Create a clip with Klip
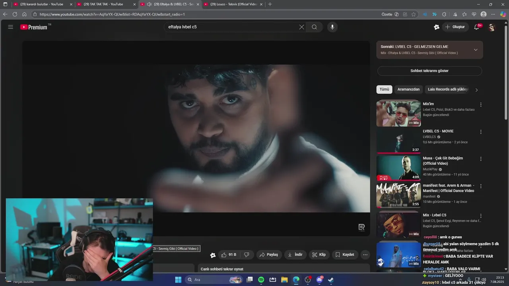 coord(319,255)
